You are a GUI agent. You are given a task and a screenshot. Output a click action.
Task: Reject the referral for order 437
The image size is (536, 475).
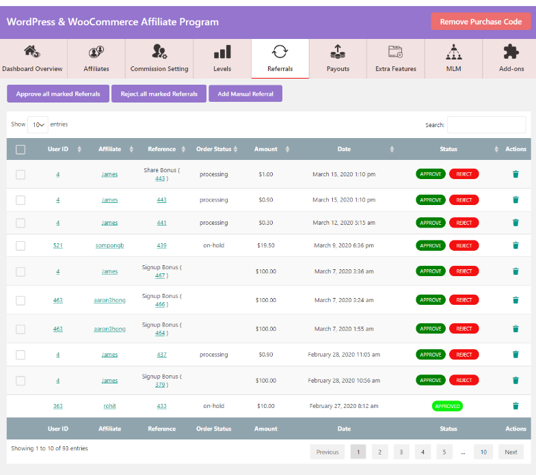[x=464, y=354]
